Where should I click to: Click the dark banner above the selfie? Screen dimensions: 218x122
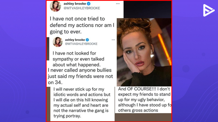pyautogui.click(x=147, y=9)
